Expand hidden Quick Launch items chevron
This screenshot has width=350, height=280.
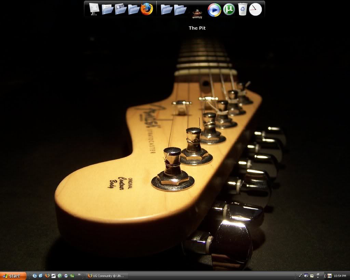(79, 275)
